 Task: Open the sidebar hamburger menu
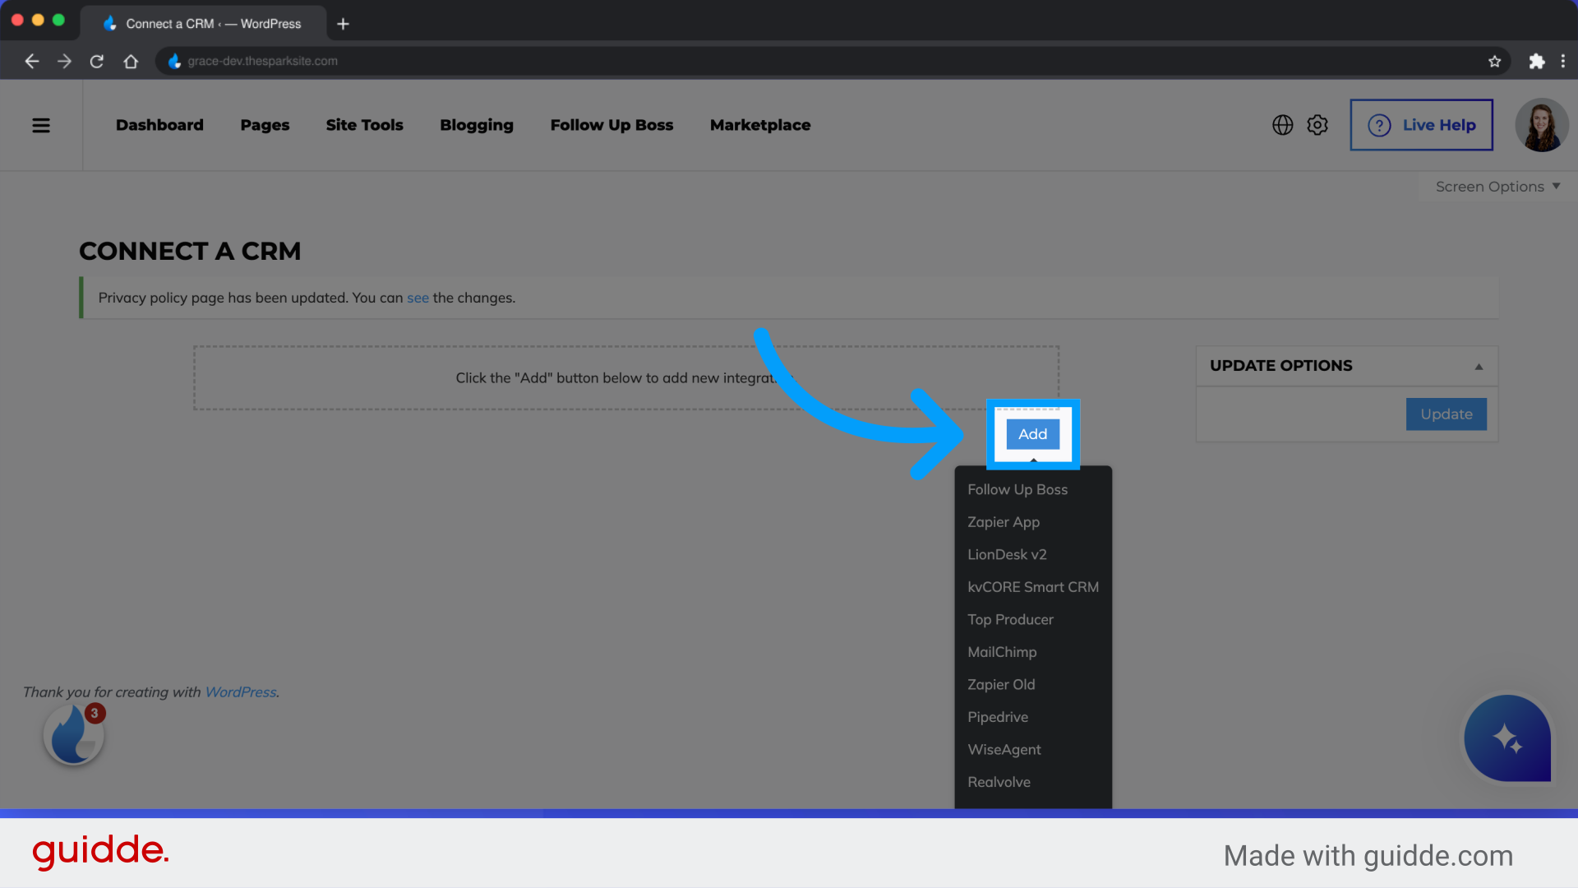coord(41,125)
